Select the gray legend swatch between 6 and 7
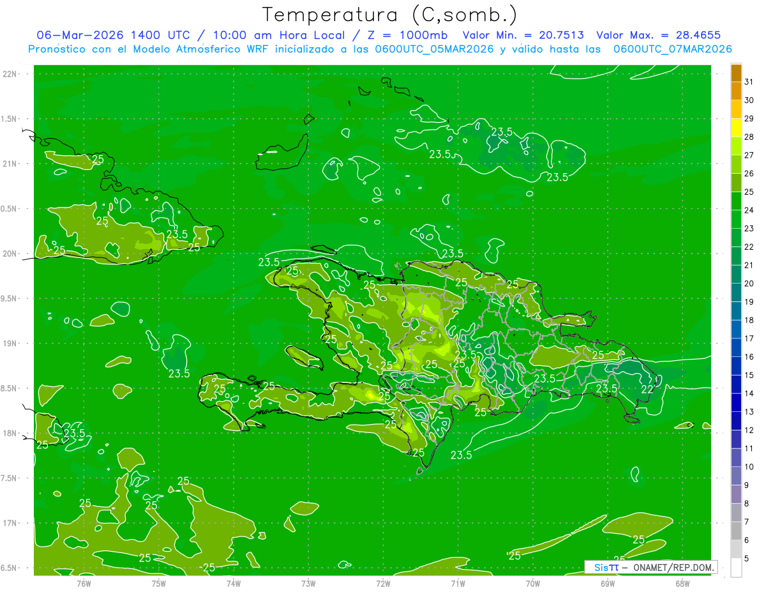The height and width of the screenshot is (592, 766). 736,531
